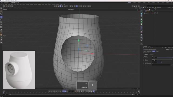Open the Create menu in main menu bar

[x=6, y=4]
